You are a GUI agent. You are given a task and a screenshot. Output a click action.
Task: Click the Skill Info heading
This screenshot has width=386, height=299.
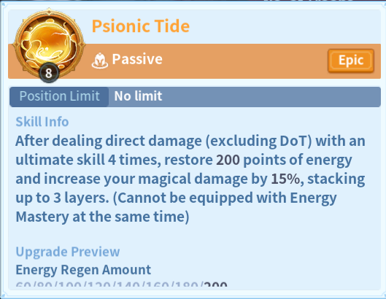pos(42,122)
